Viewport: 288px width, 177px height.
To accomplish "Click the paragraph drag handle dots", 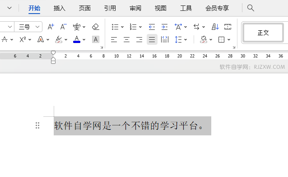I will [37, 125].
